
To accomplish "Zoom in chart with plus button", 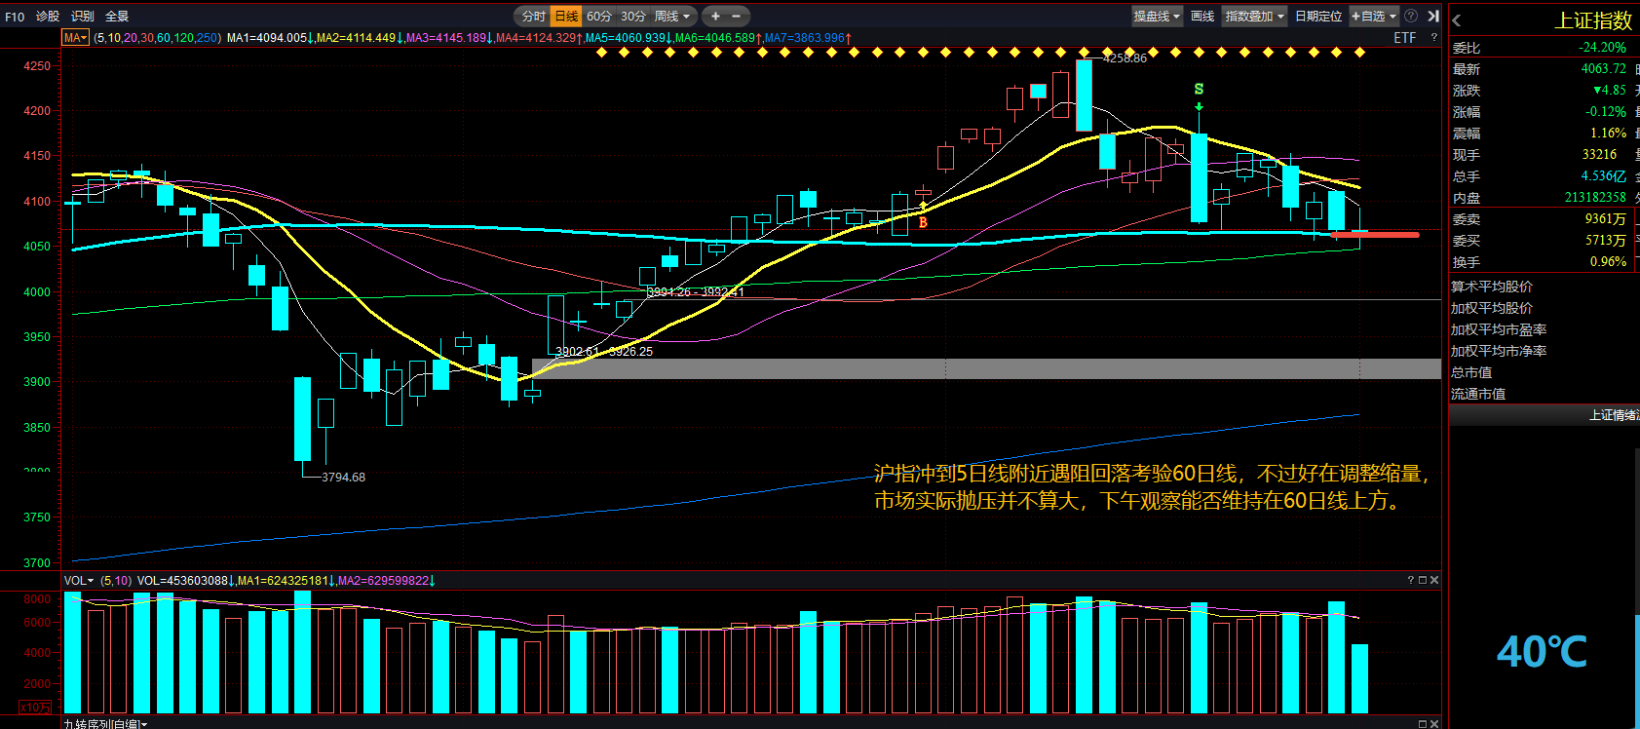I will tap(715, 17).
